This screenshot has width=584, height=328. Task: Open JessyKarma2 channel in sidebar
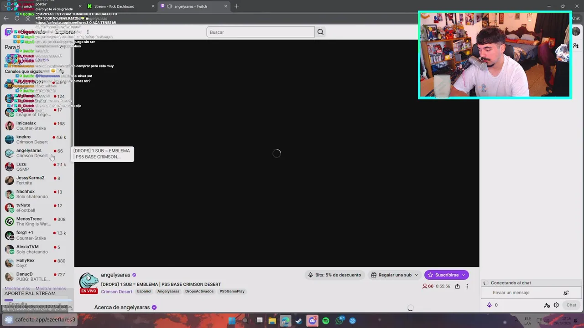[36, 180]
